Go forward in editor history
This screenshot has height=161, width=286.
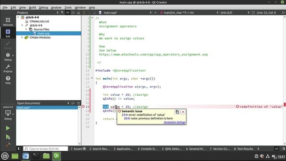coord(89,13)
